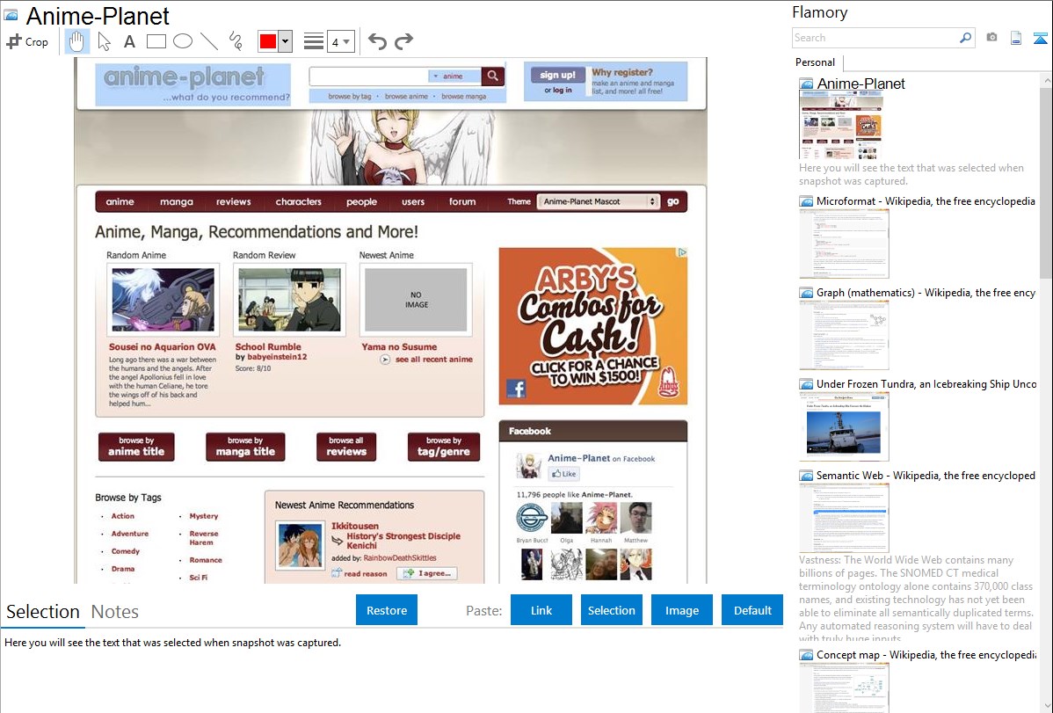Click the Paste Link button
The width and height of the screenshot is (1053, 713).
pyautogui.click(x=541, y=610)
